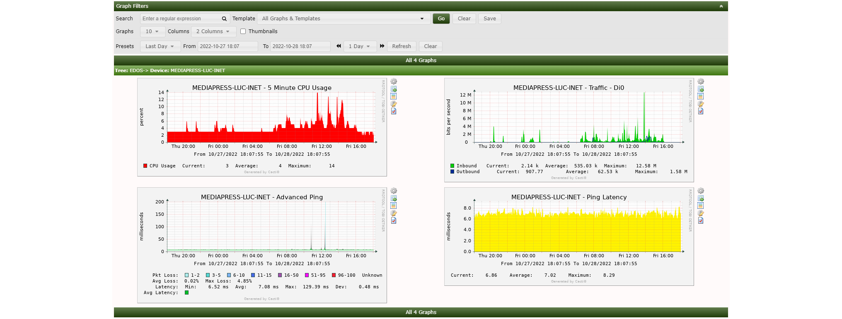Export Traffic Di0 graph data to CSV
The height and width of the screenshot is (319, 842).
[x=701, y=89]
